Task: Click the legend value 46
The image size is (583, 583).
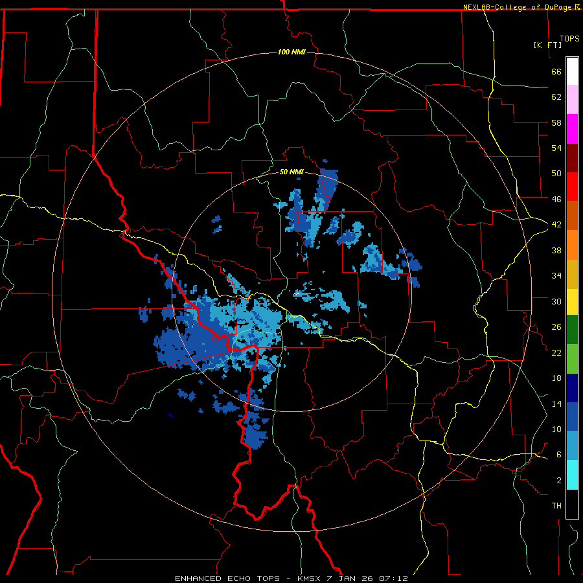Action: tap(556, 199)
